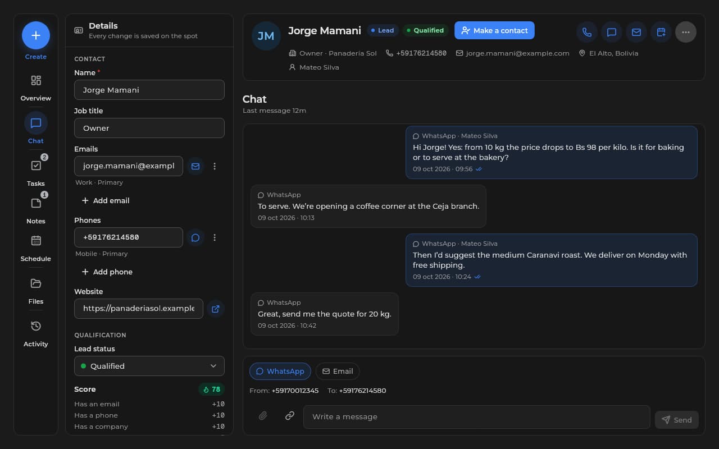Open the Overview section in sidebar
Image resolution: width=719 pixels, height=449 pixels.
tap(36, 88)
